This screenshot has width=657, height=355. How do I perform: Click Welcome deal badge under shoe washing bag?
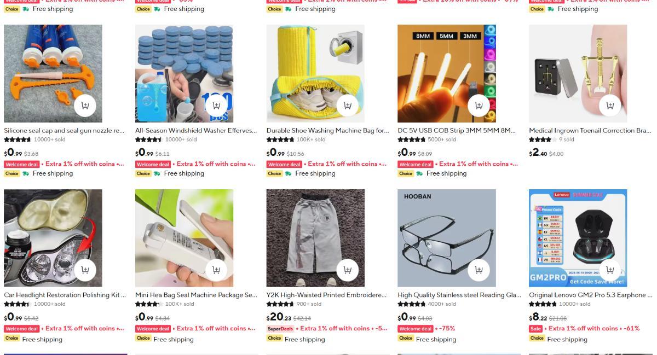pos(284,164)
